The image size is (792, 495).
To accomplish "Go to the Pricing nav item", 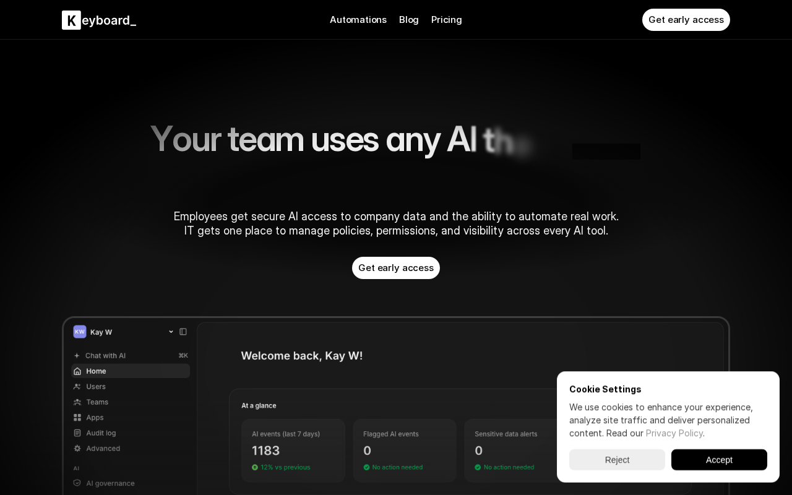I will (447, 20).
